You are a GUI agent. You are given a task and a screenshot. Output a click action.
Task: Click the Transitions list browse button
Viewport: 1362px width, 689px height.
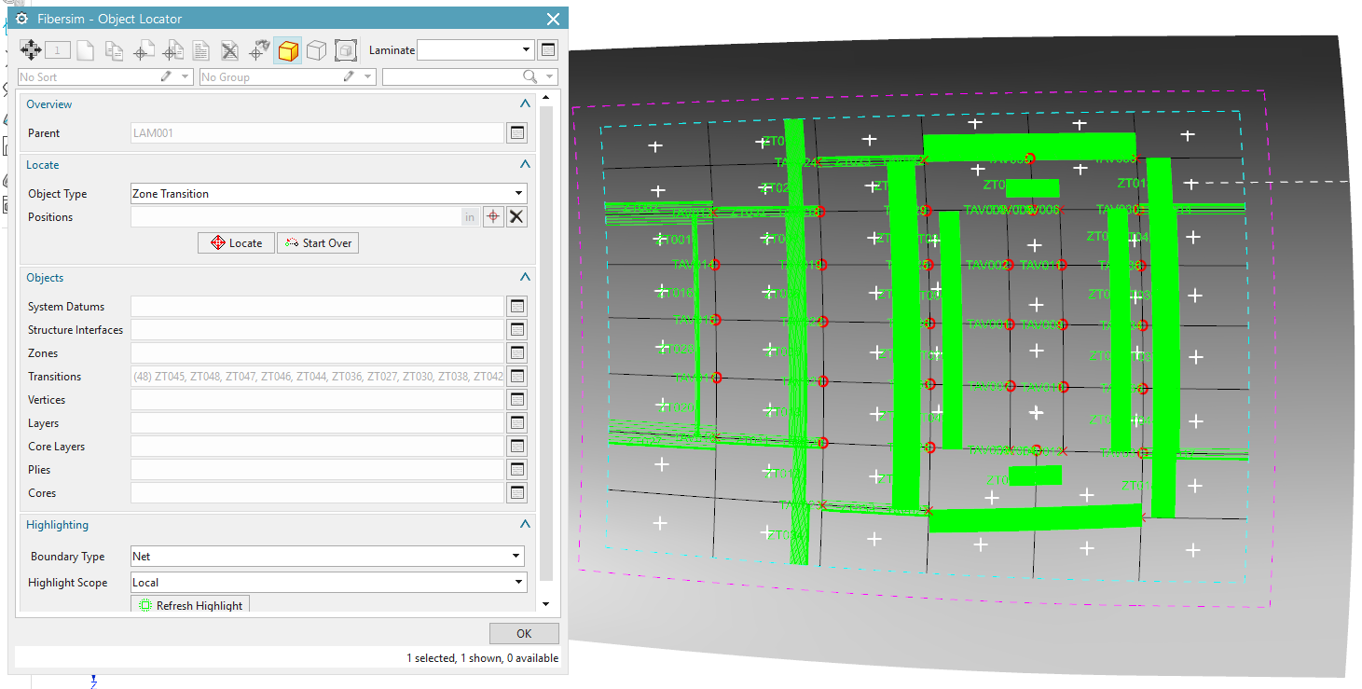click(x=516, y=376)
